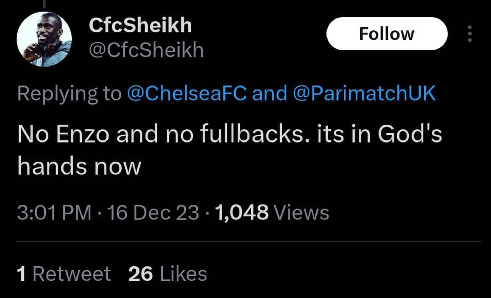Open the CfcSheikh display name profile

point(140,25)
